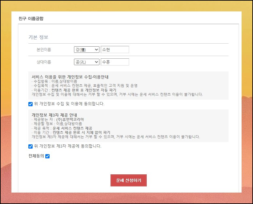Click the 전체동의 label text
The image size is (253, 204).
click(36, 156)
